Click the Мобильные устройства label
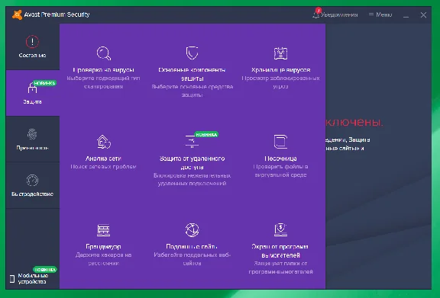 coord(33,279)
